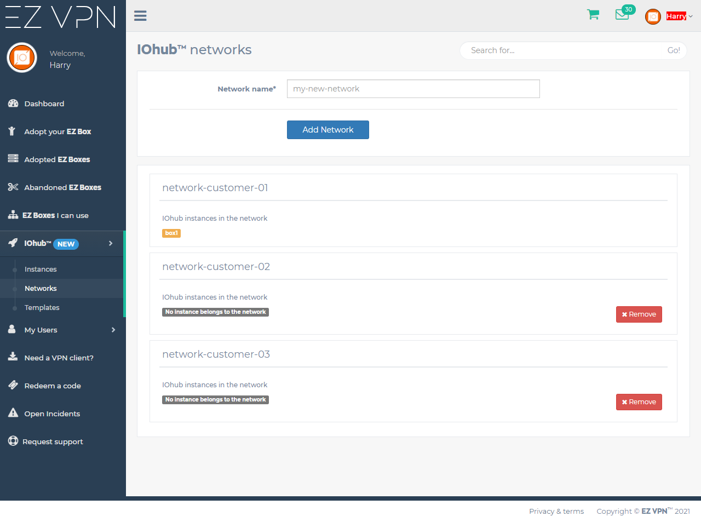
Task: Click the Copyright EZ VPN 2021 text
Action: pyautogui.click(x=643, y=511)
